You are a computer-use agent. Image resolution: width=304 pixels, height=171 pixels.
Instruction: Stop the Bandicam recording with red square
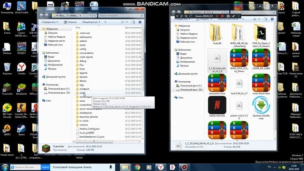point(222,16)
